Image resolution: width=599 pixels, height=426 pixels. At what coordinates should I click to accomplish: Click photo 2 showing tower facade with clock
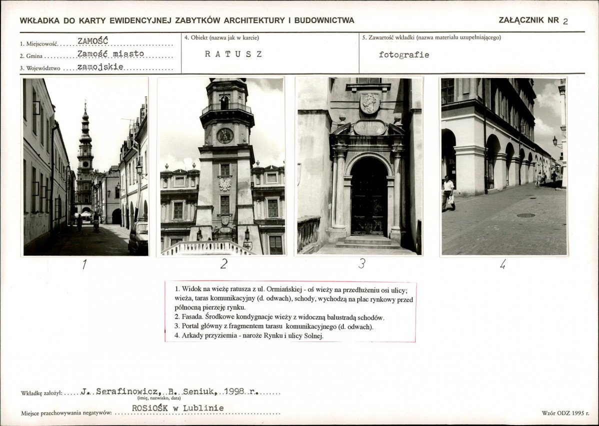pos(222,166)
